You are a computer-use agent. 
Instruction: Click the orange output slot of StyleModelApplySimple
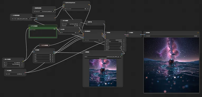coord(89,5)
